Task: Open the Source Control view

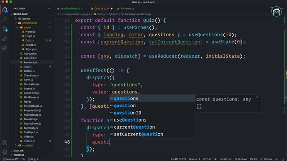Action: (x=5, y=29)
